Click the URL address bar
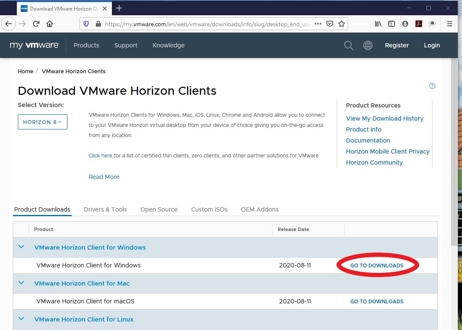This screenshot has width=462, height=330. coord(208,24)
